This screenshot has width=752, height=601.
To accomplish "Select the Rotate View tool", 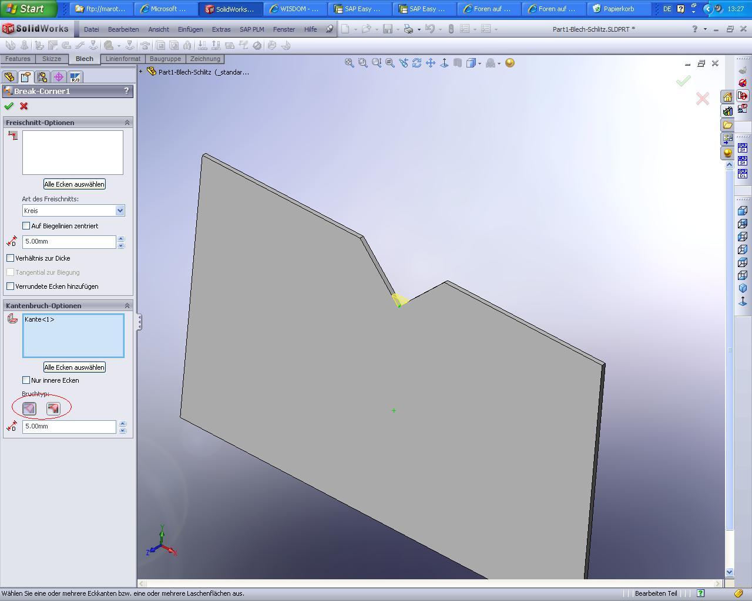I will (417, 63).
